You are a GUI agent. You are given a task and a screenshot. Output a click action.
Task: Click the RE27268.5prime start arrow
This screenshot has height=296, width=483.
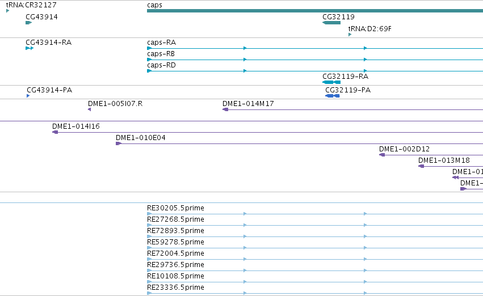149,225
